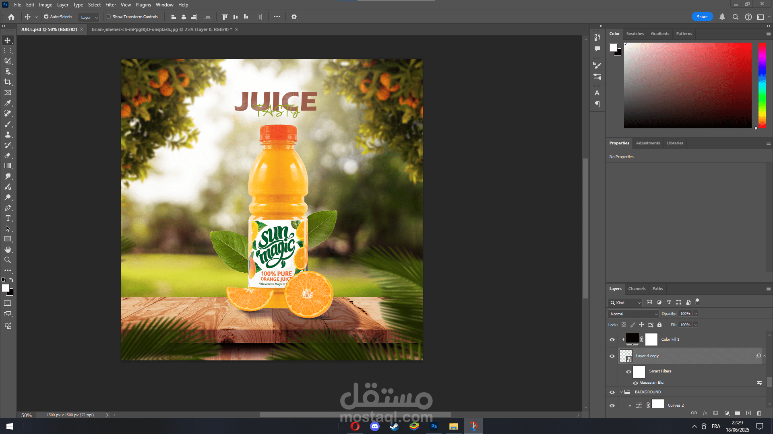
Task: Switch to the Channels tab
Action: coord(637,289)
